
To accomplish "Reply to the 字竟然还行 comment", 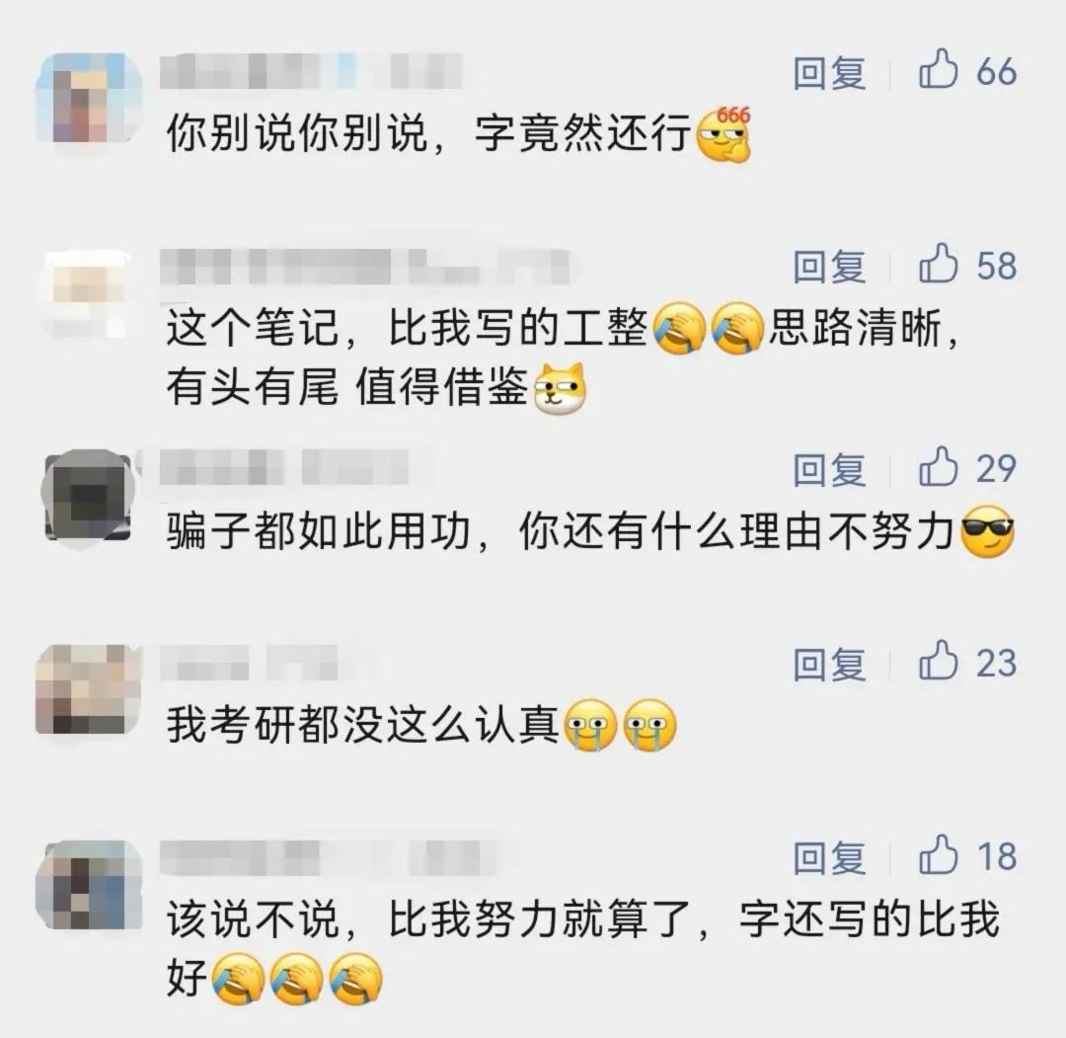I will click(829, 73).
